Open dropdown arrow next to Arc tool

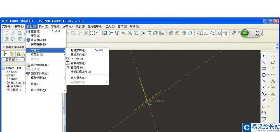coord(268,81)
